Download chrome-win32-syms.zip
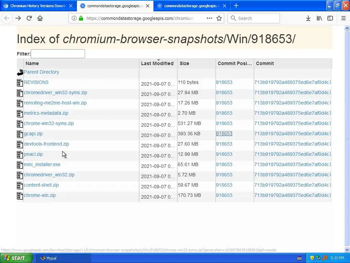Image resolution: width=350 pixels, height=263 pixels. 49,123
